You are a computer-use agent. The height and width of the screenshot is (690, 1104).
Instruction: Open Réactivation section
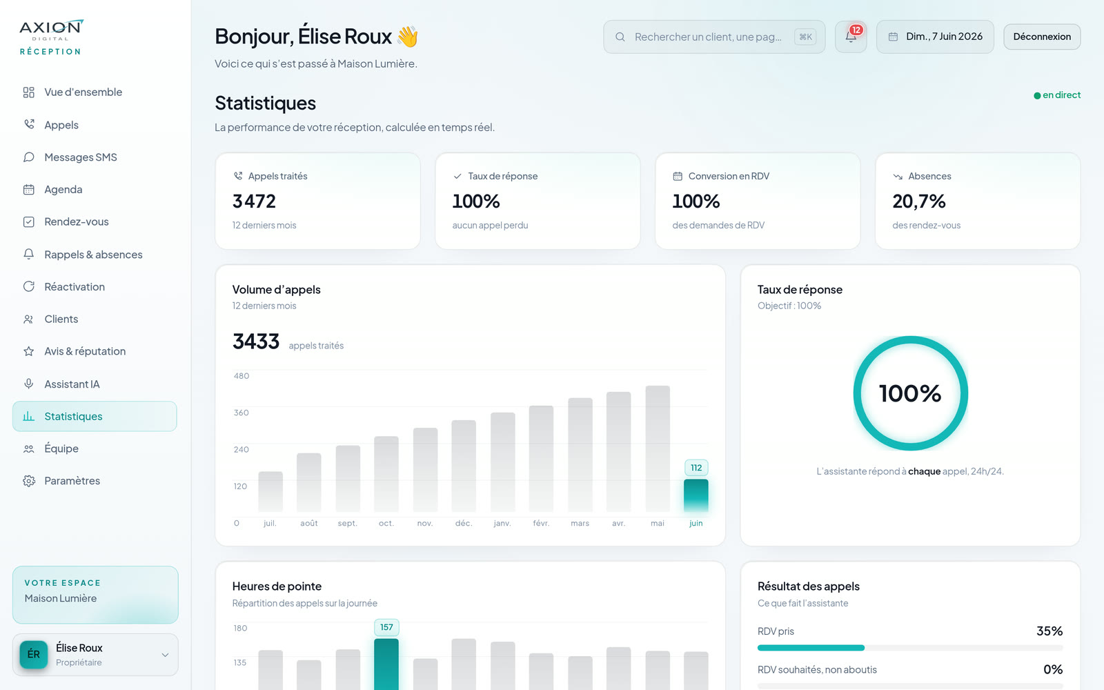tap(95, 286)
